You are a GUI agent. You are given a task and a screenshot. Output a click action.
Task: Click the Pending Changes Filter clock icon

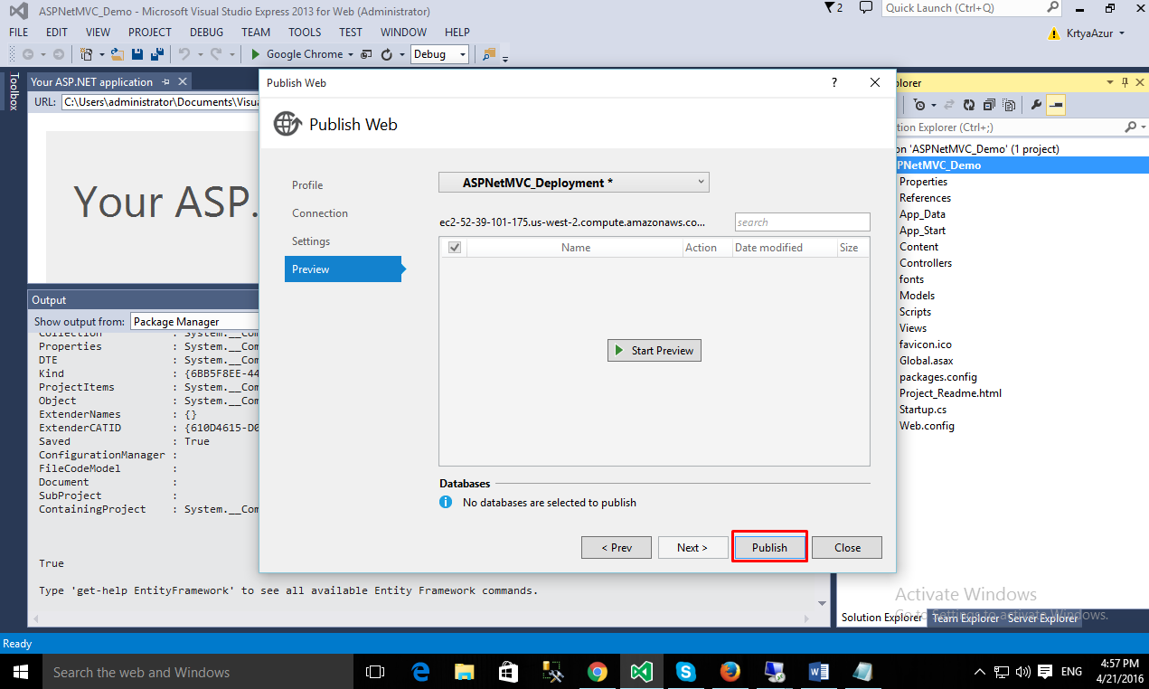919,105
